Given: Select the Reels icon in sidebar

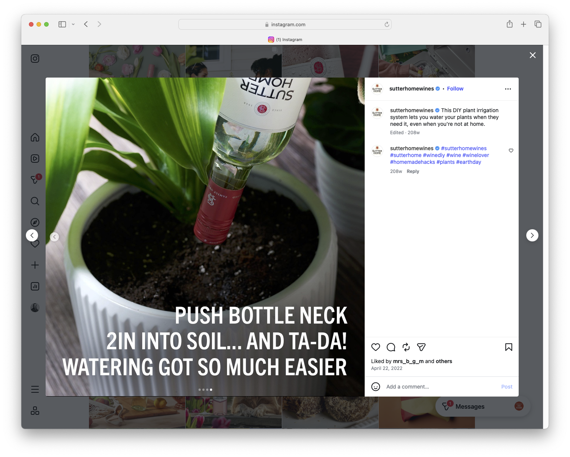Looking at the screenshot, I should 35,159.
